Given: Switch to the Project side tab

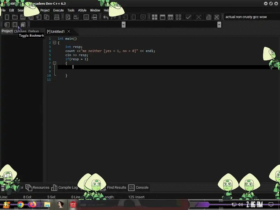Looking at the screenshot, I should tap(7, 31).
